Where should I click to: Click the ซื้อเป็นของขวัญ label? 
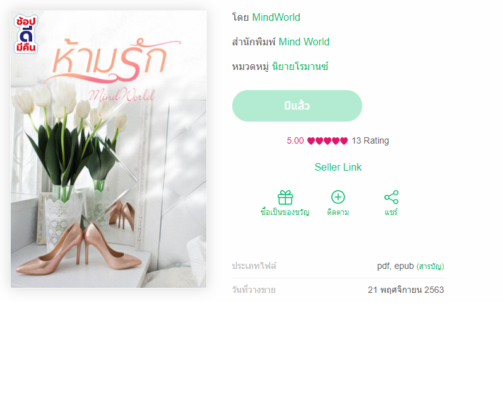[x=285, y=212]
